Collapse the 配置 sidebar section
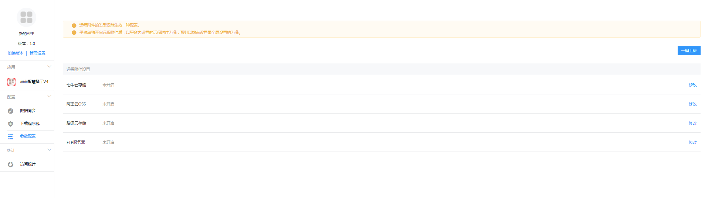Screen dimensions: 705x198 click(x=49, y=97)
